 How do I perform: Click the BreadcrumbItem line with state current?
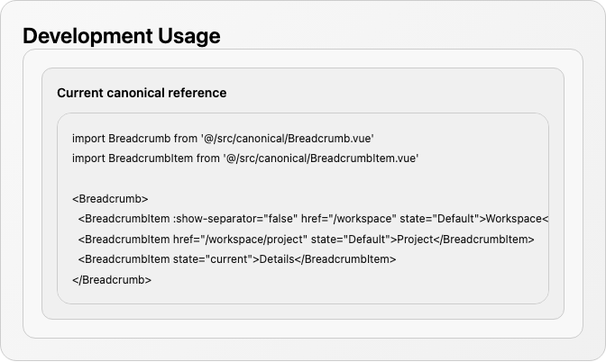[237, 259]
